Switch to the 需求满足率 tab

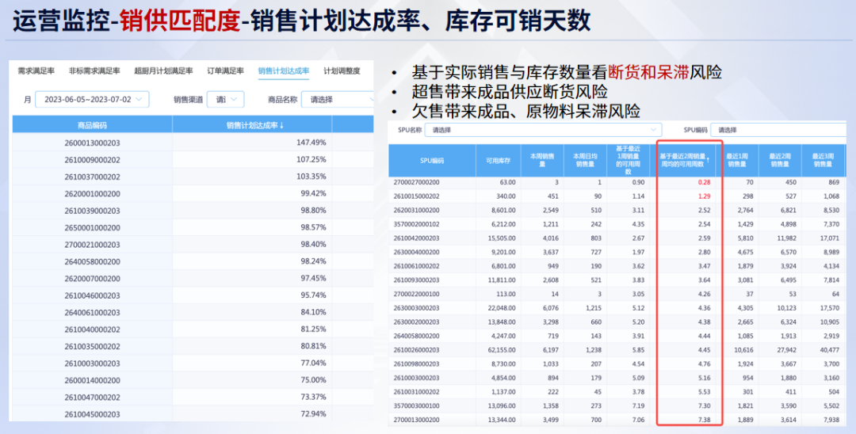(x=36, y=71)
